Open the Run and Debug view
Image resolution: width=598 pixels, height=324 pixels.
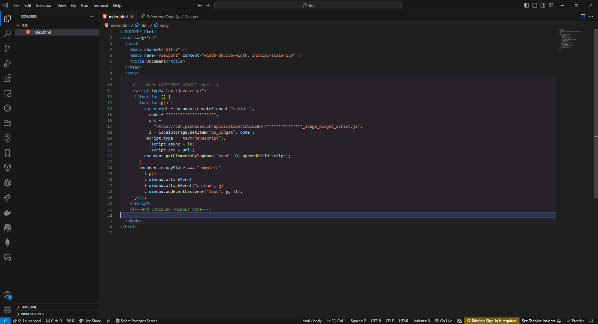click(x=7, y=63)
